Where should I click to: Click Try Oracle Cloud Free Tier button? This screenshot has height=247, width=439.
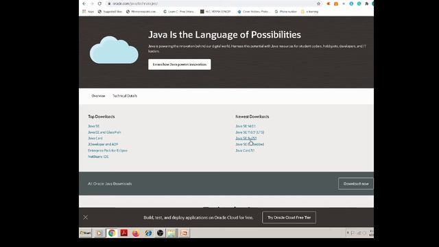tap(289, 217)
